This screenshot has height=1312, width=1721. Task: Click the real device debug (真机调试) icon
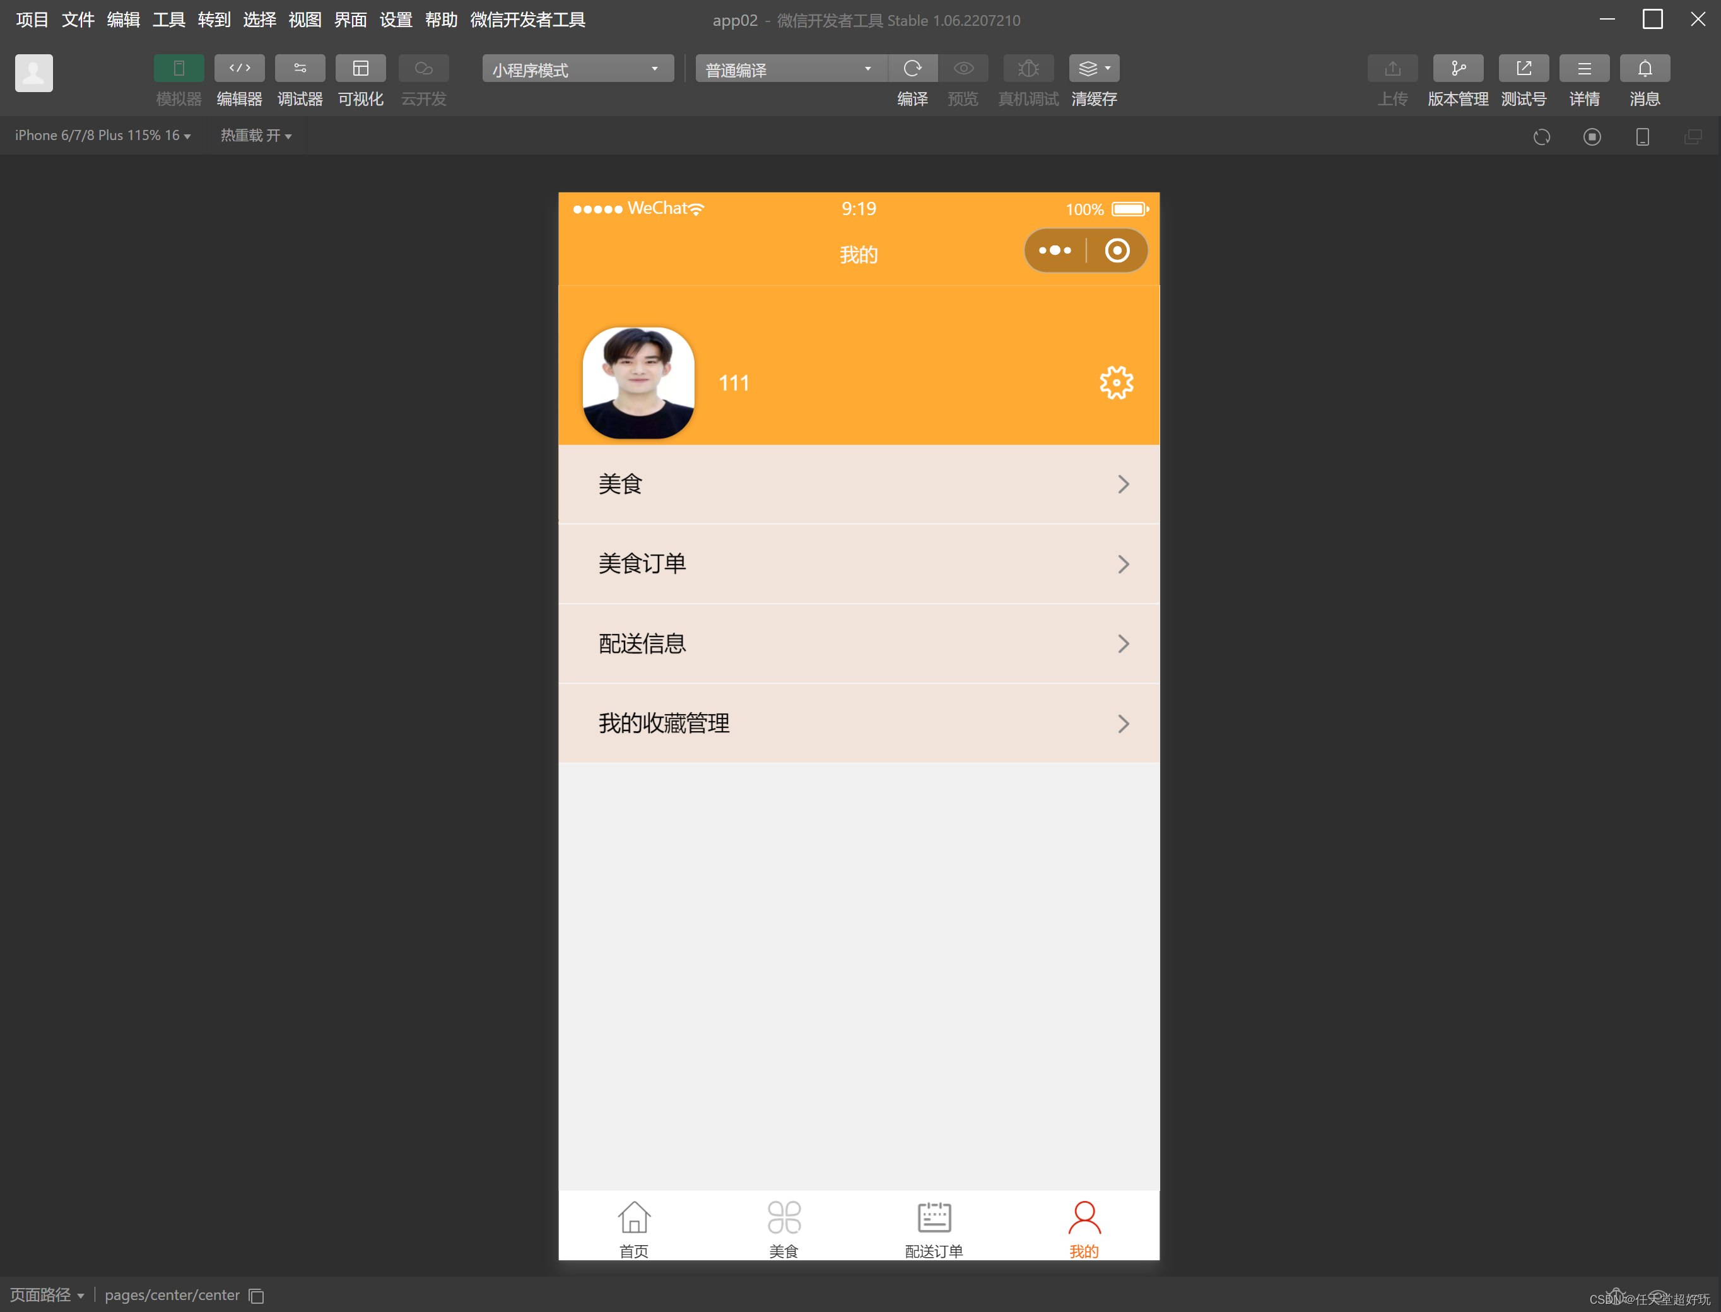1028,69
